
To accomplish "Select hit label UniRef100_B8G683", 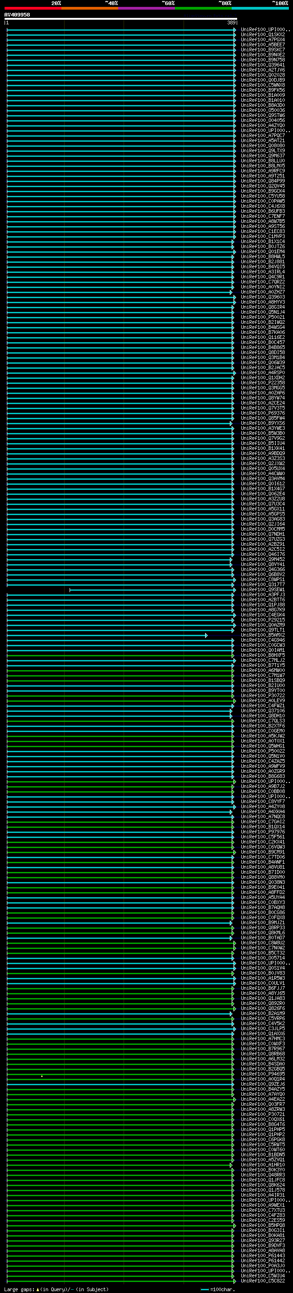I will pyautogui.click(x=262, y=776).
